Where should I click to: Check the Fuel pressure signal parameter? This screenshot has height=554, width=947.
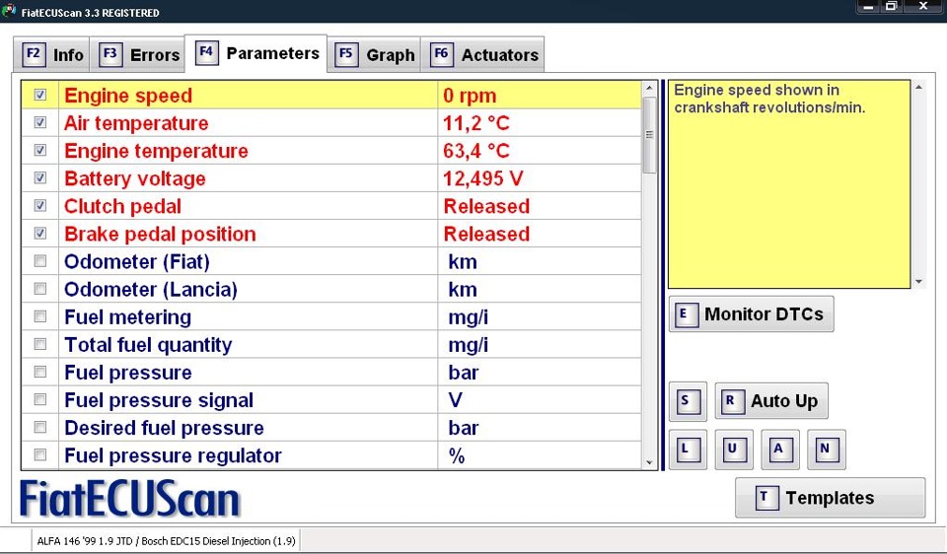pyautogui.click(x=39, y=399)
